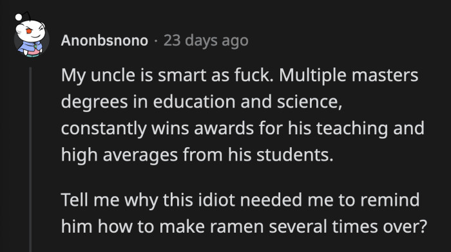Click the blue cape on the avatar

click(x=30, y=48)
